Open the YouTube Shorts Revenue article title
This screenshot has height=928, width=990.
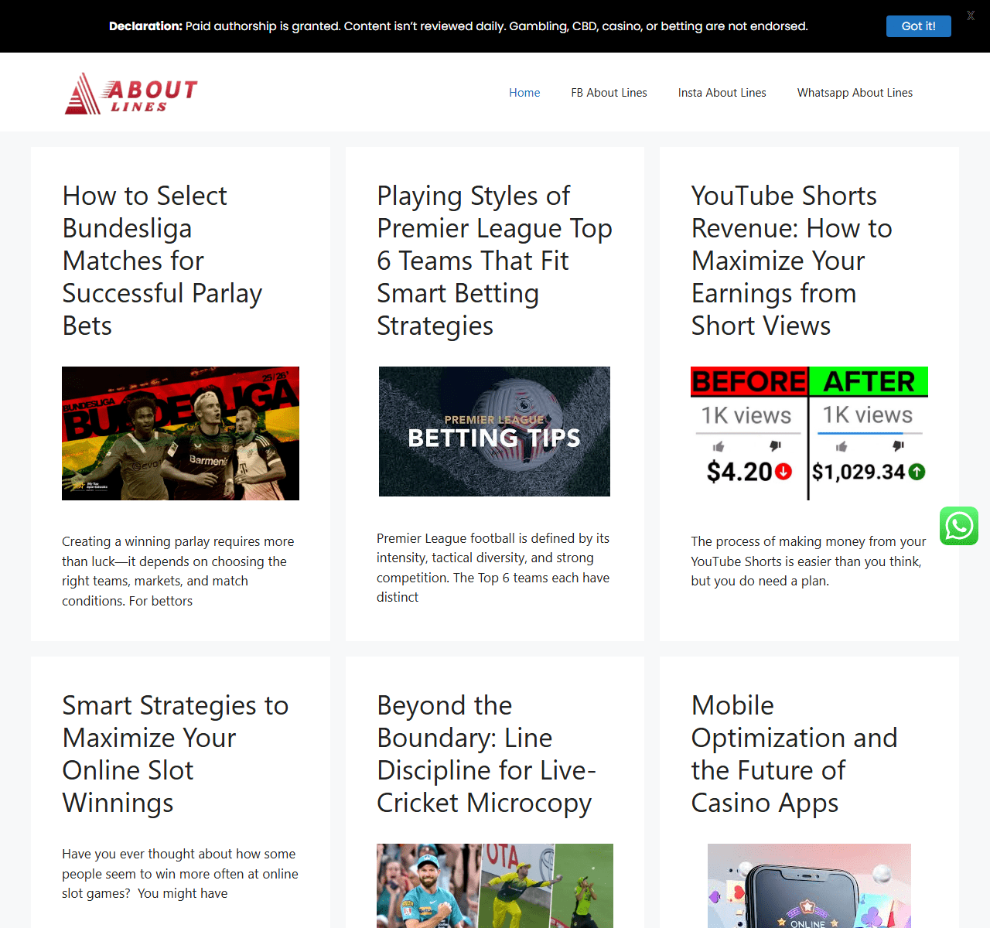[791, 261]
